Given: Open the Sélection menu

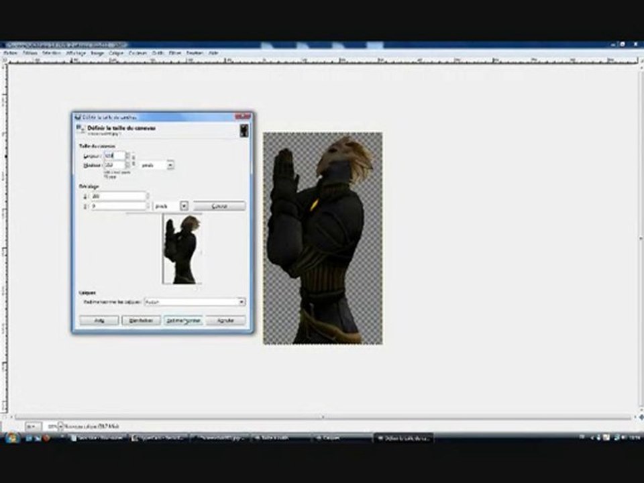Looking at the screenshot, I should pos(52,54).
